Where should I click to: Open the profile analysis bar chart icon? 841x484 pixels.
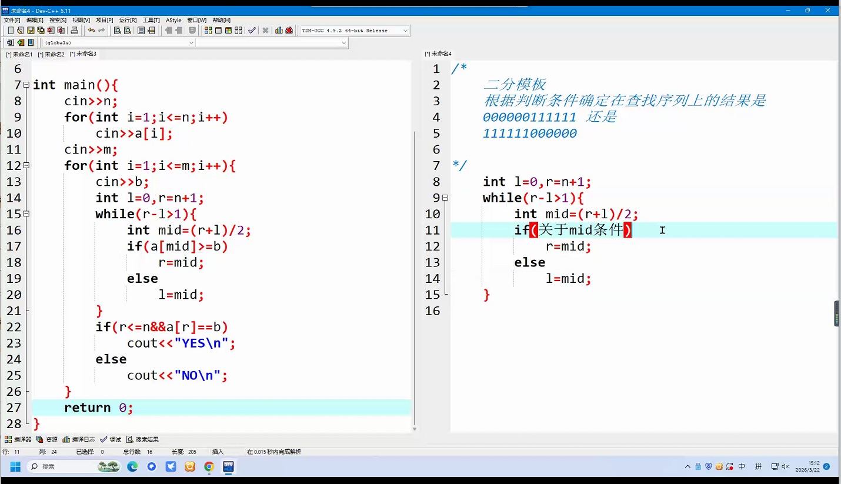tap(279, 31)
